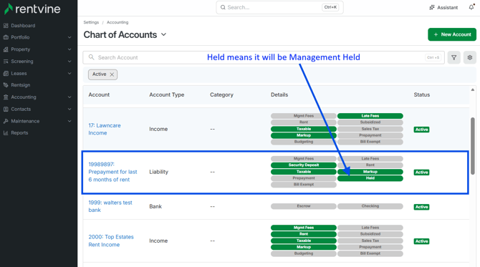Screen dimensions: 480x267
Task: Click the scrollbar up arrow
Action: (473, 89)
